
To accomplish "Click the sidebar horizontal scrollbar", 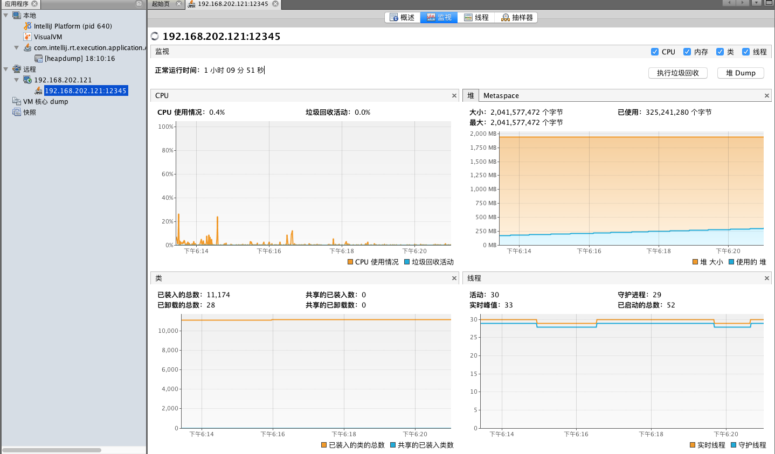I will (52, 450).
